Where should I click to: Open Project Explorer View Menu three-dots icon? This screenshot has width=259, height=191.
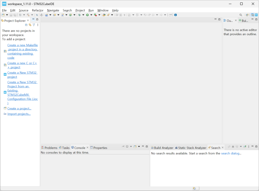[x=38, y=25]
